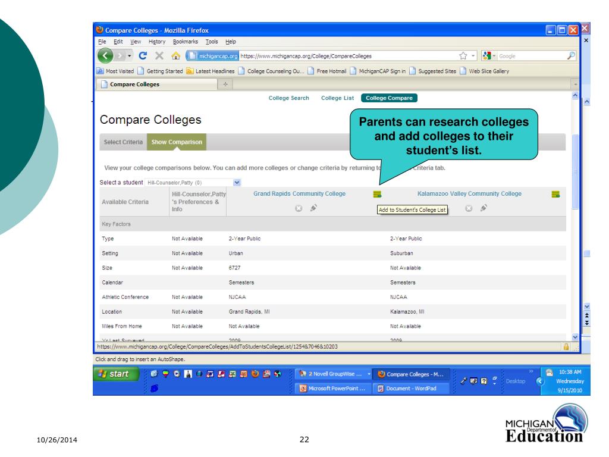The height and width of the screenshot is (457, 609).
Task: Open a new tab with the plus button
Action: (x=225, y=84)
